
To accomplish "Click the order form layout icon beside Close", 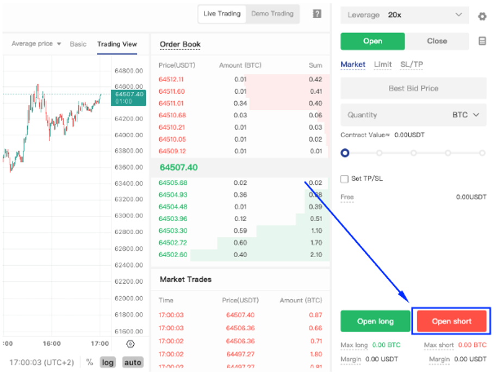I will 482,41.
